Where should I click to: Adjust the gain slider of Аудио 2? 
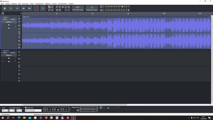click(9, 58)
